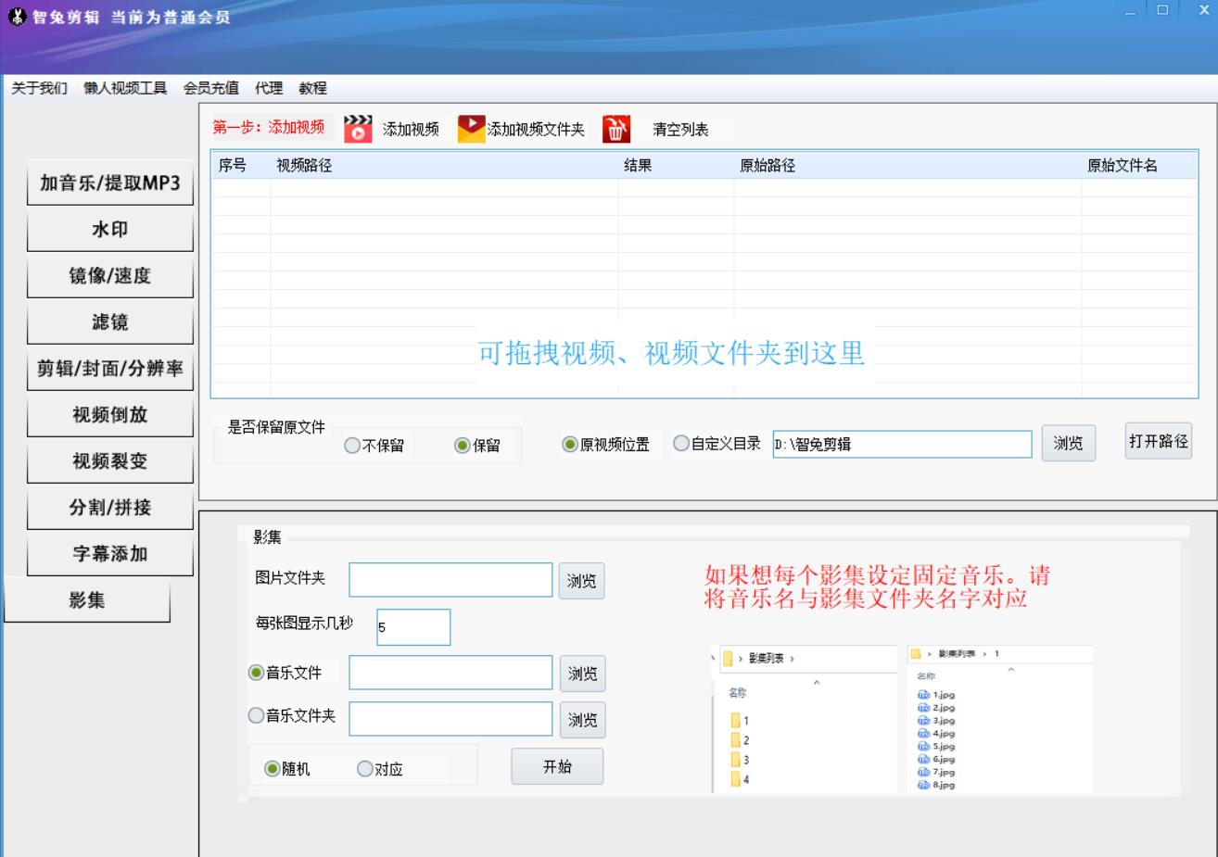Viewport: 1218px width, 857px height.
Task: Choose the 对应 music matching mode
Action: 380,769
